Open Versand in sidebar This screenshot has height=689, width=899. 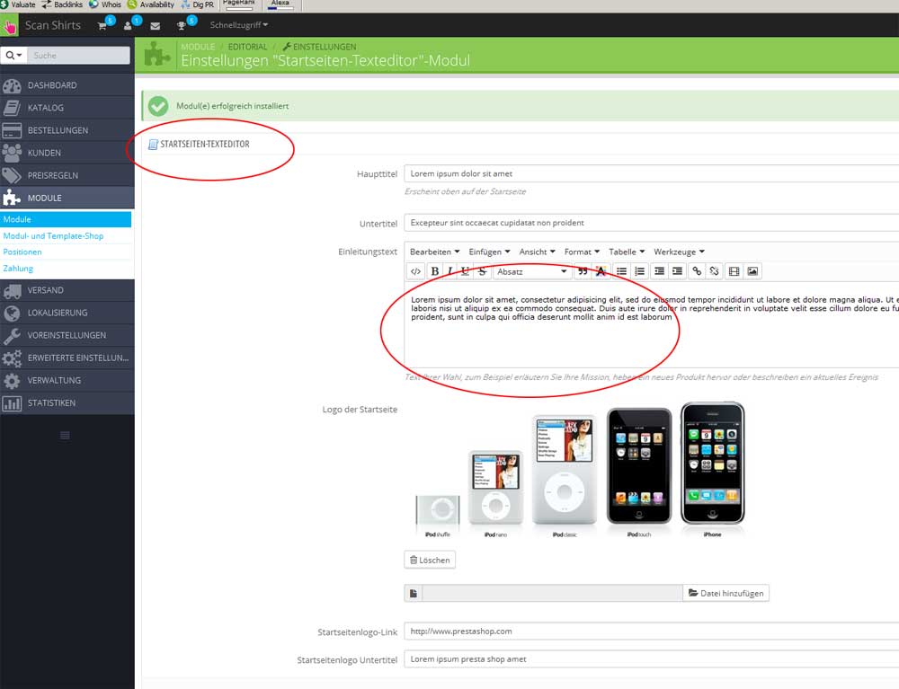[x=67, y=290]
